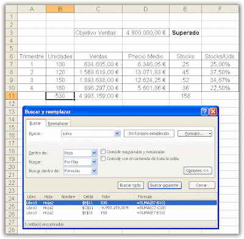Select the result row for $C$11
The width and height of the screenshot is (244, 239).
[x=121, y=208]
